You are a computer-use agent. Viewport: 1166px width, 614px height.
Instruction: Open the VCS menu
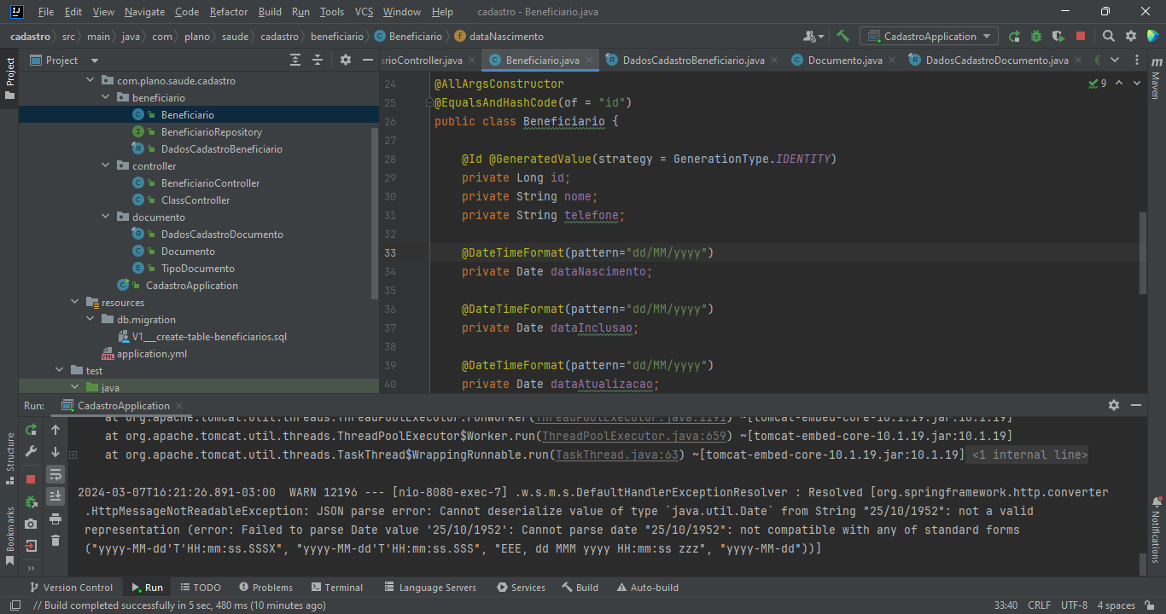click(364, 12)
